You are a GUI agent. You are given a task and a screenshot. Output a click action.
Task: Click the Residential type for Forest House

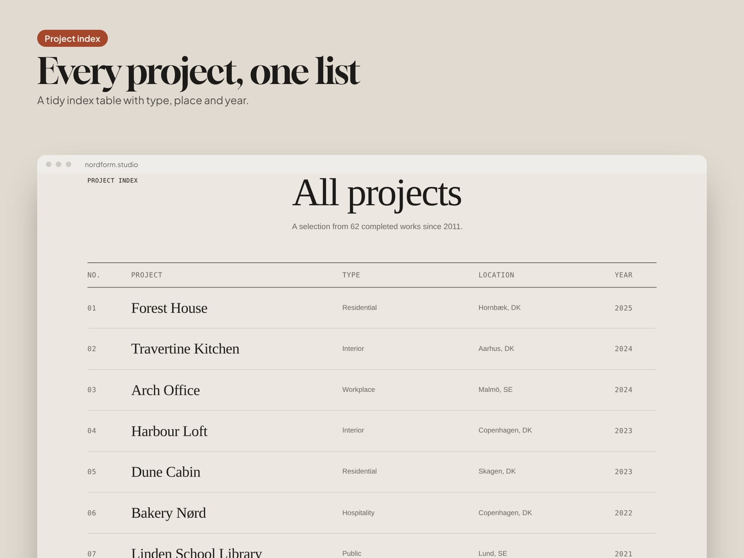click(x=359, y=308)
